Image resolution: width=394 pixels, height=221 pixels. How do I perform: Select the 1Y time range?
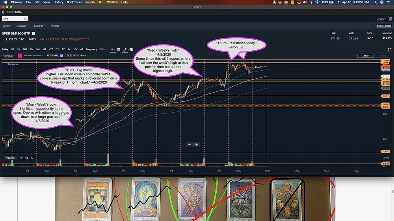tap(58, 49)
